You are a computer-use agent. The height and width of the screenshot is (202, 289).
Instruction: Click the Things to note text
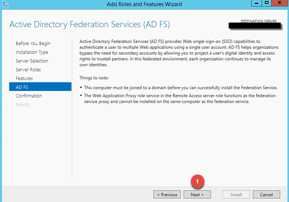pos(94,78)
